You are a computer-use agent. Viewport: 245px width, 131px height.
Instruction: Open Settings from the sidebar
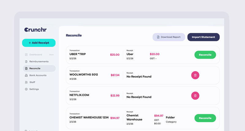tap(39, 89)
